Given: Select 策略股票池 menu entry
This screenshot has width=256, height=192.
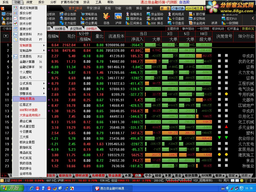Looking at the screenshot, I should coord(29,99).
